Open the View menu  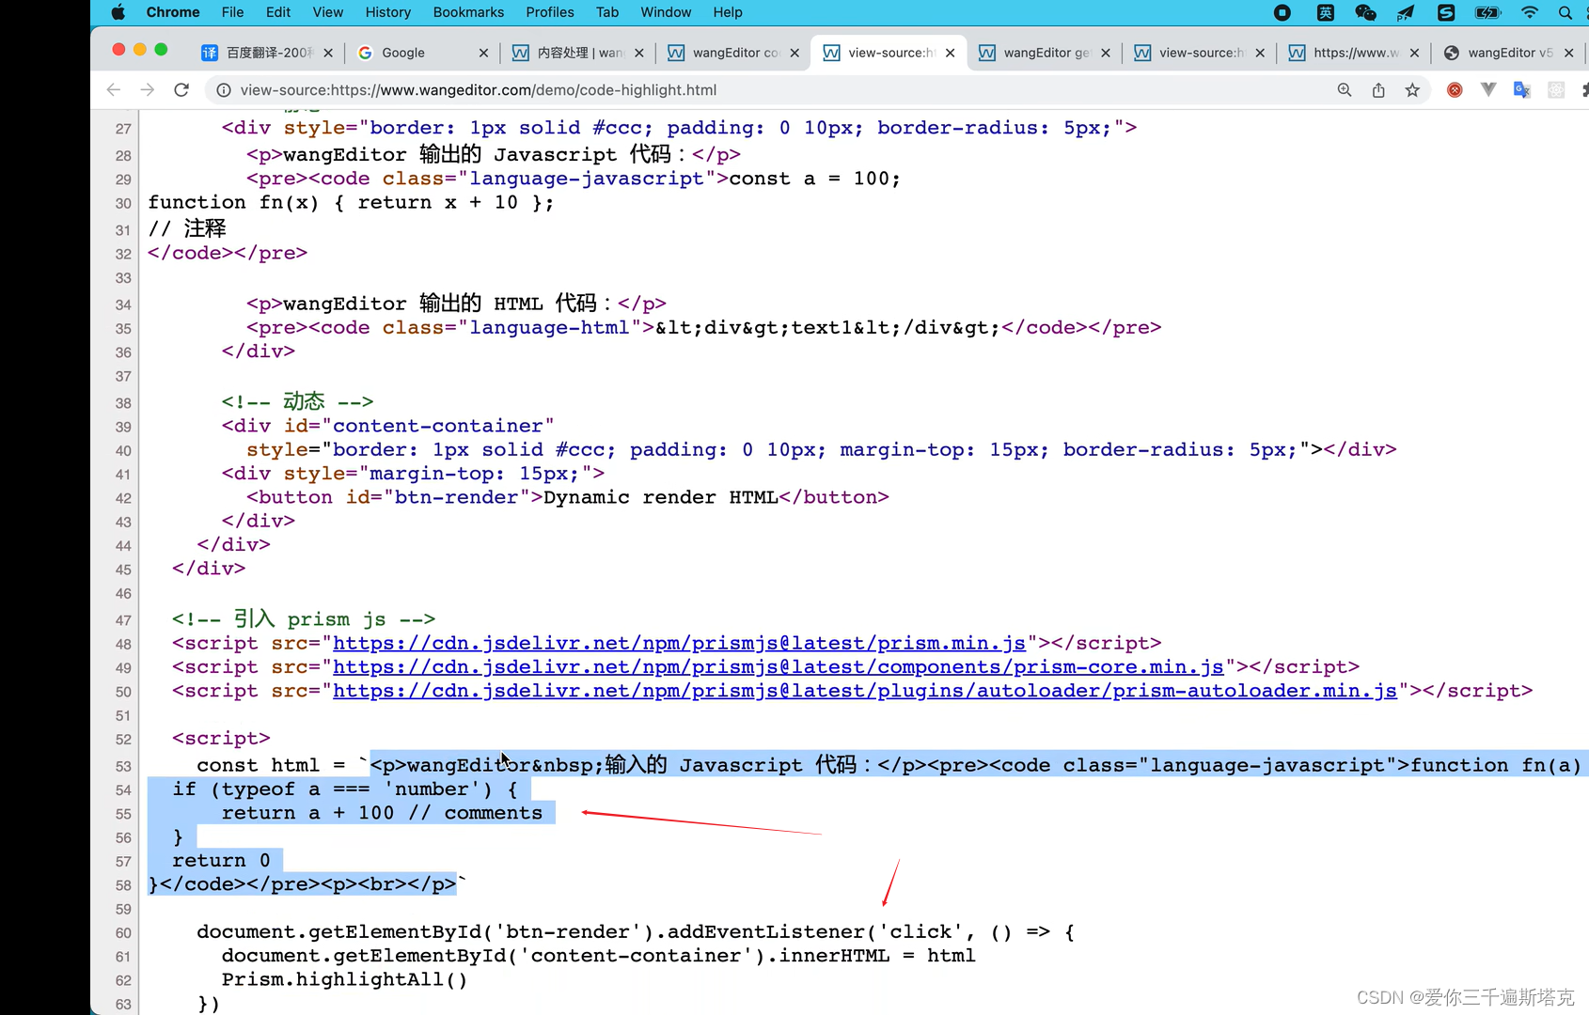click(327, 12)
